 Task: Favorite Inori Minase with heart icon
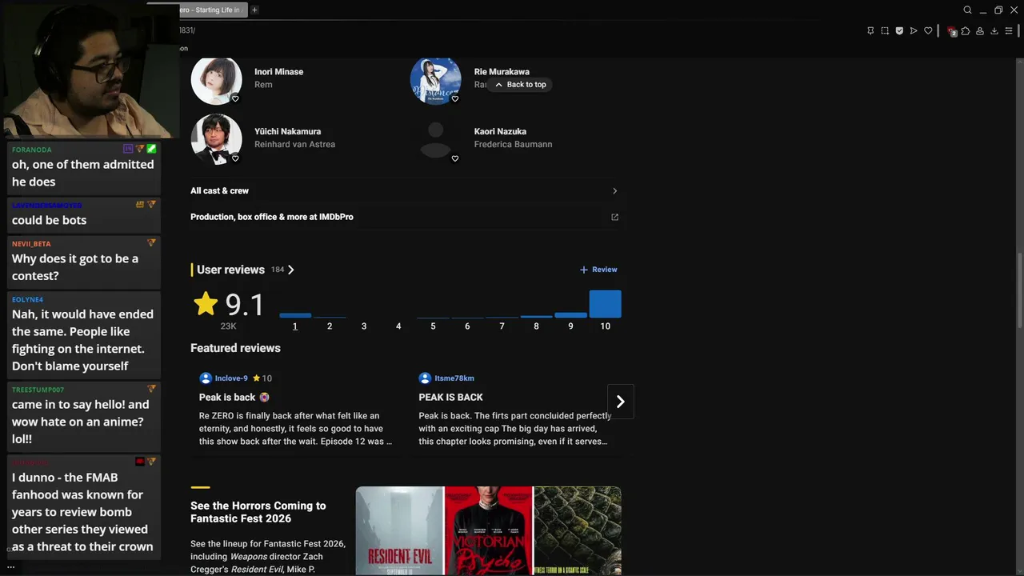pos(235,99)
